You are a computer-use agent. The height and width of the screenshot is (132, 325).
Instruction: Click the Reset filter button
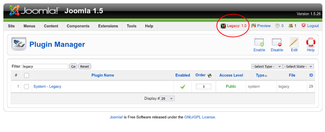tap(84, 67)
